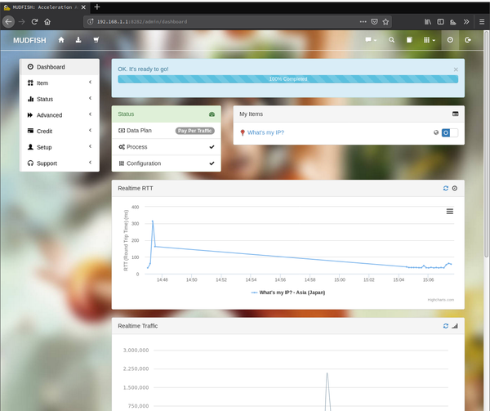Image resolution: width=490 pixels, height=411 pixels.
Task: Open the search icon in top navbar
Action: point(391,39)
